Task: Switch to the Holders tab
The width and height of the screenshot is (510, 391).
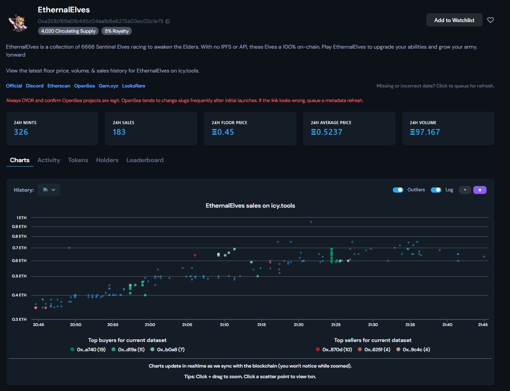Action: 107,160
